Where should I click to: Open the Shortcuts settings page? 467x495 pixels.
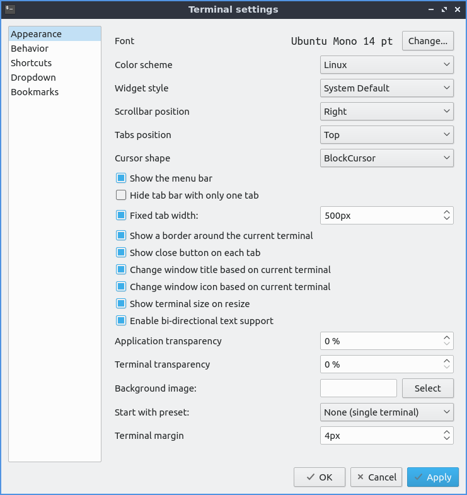[32, 63]
